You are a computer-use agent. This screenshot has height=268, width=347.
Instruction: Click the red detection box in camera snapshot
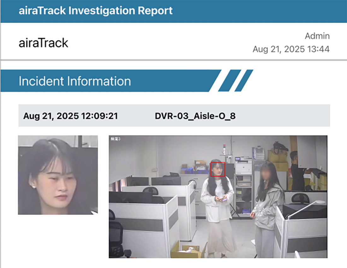pyautogui.click(x=218, y=169)
